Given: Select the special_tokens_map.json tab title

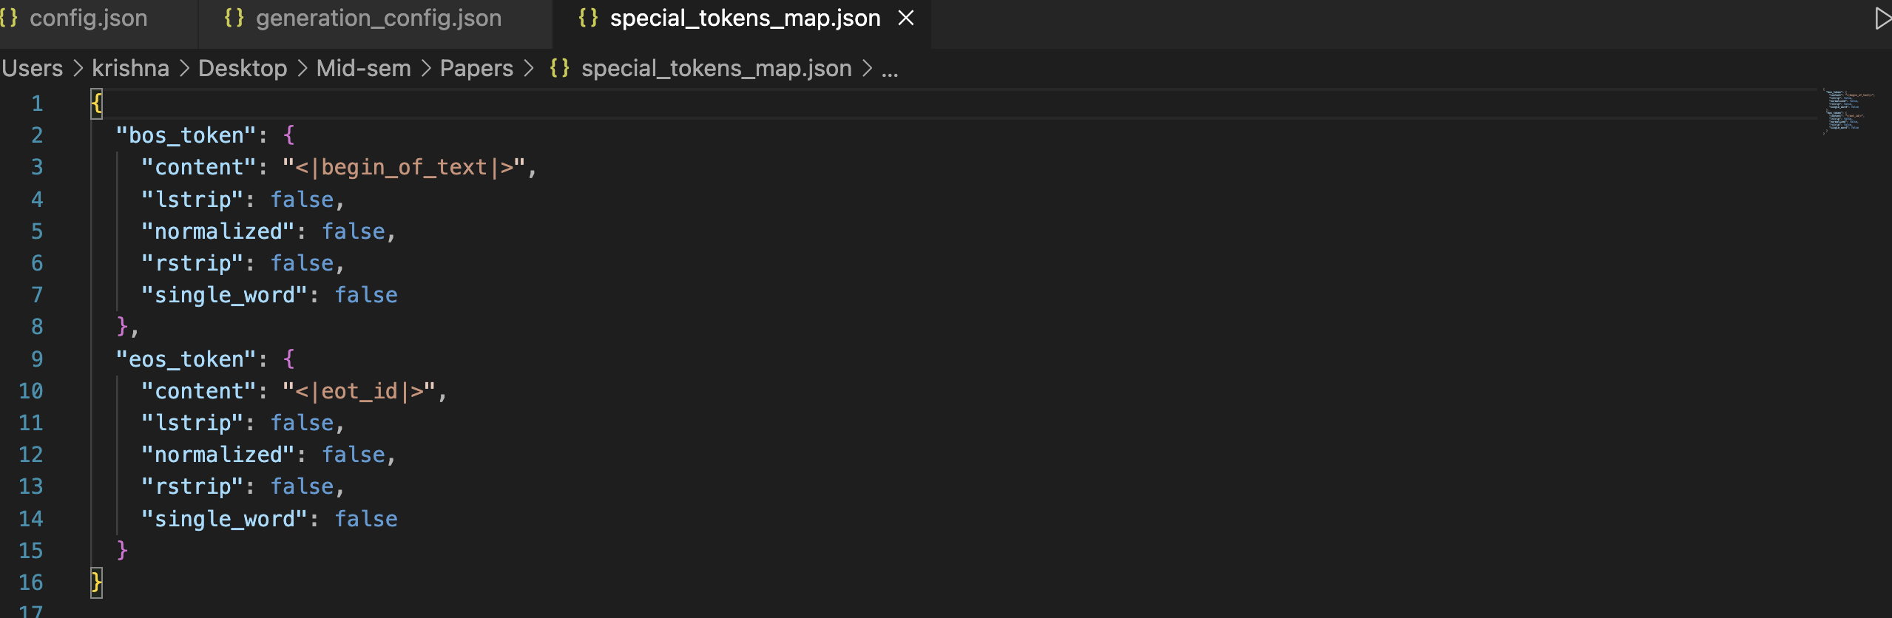Looking at the screenshot, I should click(x=744, y=18).
